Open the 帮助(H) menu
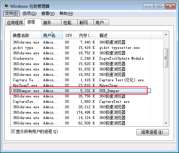 66,13
